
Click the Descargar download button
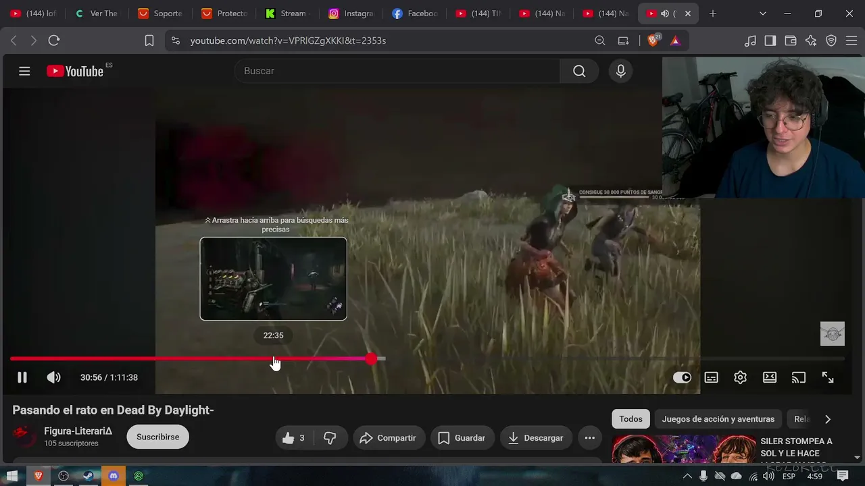pos(536,438)
